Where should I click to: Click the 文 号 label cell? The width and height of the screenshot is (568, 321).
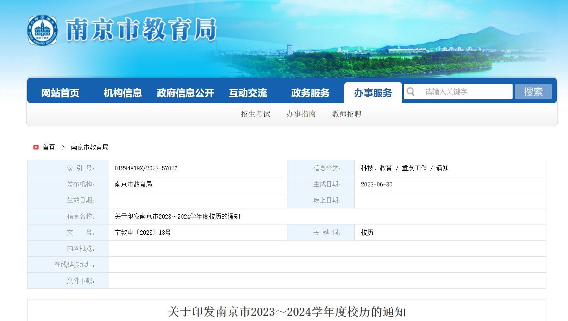[x=68, y=232]
